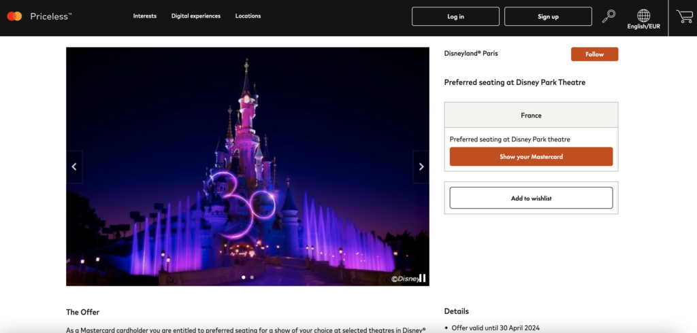Add the offer to wishlist
The height and width of the screenshot is (333, 697).
click(531, 198)
